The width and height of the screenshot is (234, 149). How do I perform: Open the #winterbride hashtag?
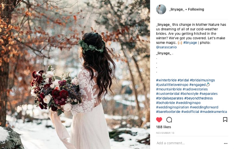(166, 80)
